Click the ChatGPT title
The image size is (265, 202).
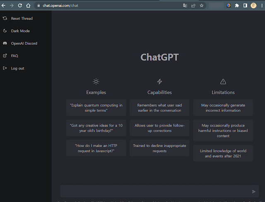(x=159, y=57)
